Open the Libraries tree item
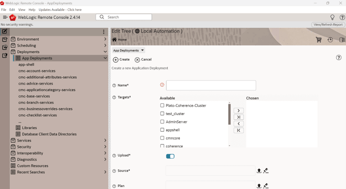Screen dimensions: 346x189 click(29, 128)
